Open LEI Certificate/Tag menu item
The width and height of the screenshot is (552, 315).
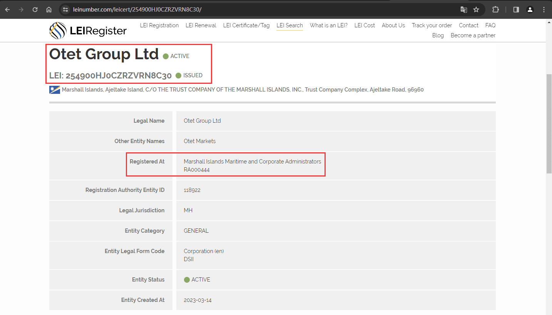(246, 25)
